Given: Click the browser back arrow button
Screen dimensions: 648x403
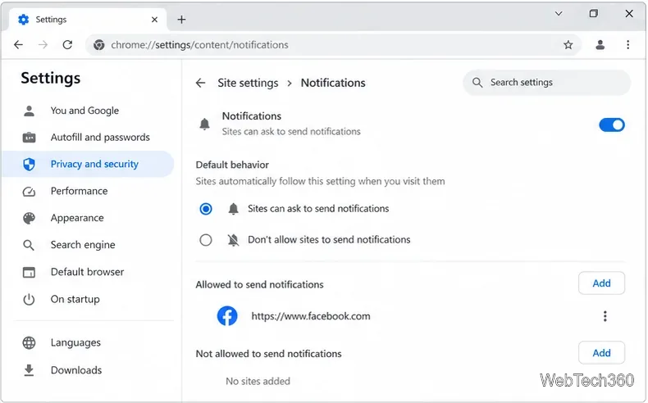Looking at the screenshot, I should pyautogui.click(x=19, y=44).
